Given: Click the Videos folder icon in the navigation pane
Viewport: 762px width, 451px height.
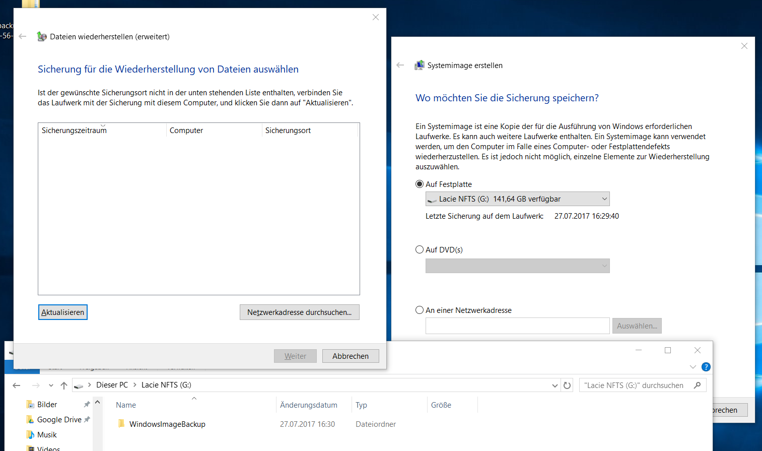Looking at the screenshot, I should click(30, 448).
